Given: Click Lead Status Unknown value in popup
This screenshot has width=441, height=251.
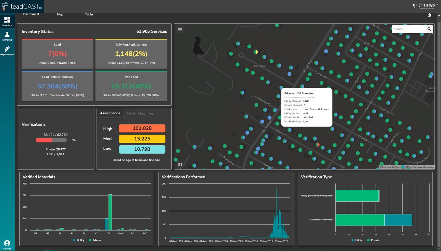Looking at the screenshot, I should point(316,109).
